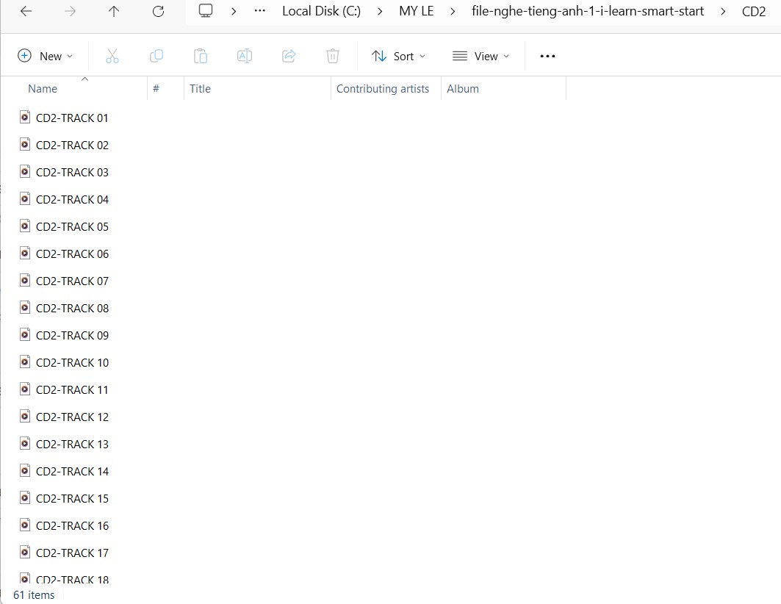Show hidden breadcrumb path folders
Viewport: 781px width, 604px height.
click(259, 11)
